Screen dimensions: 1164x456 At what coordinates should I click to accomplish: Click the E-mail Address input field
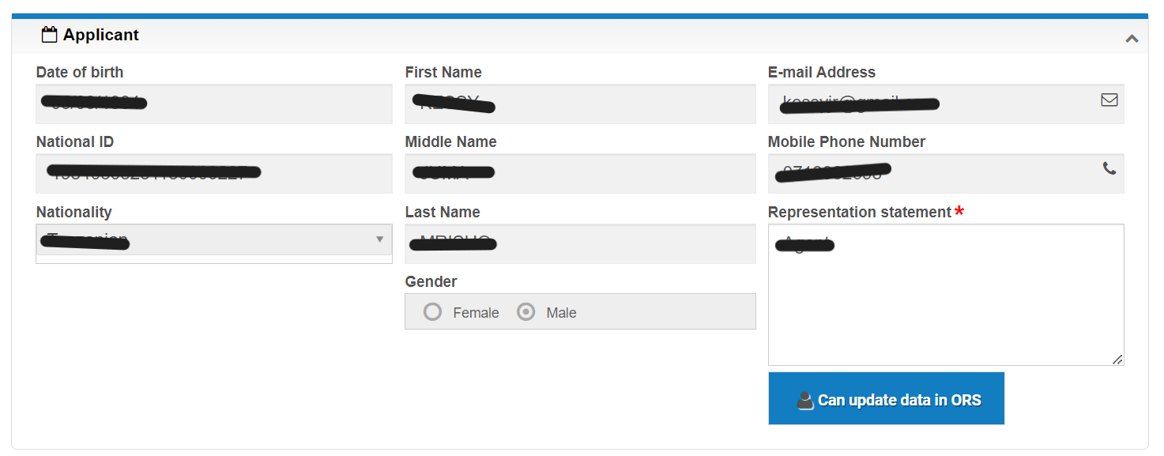(x=909, y=104)
